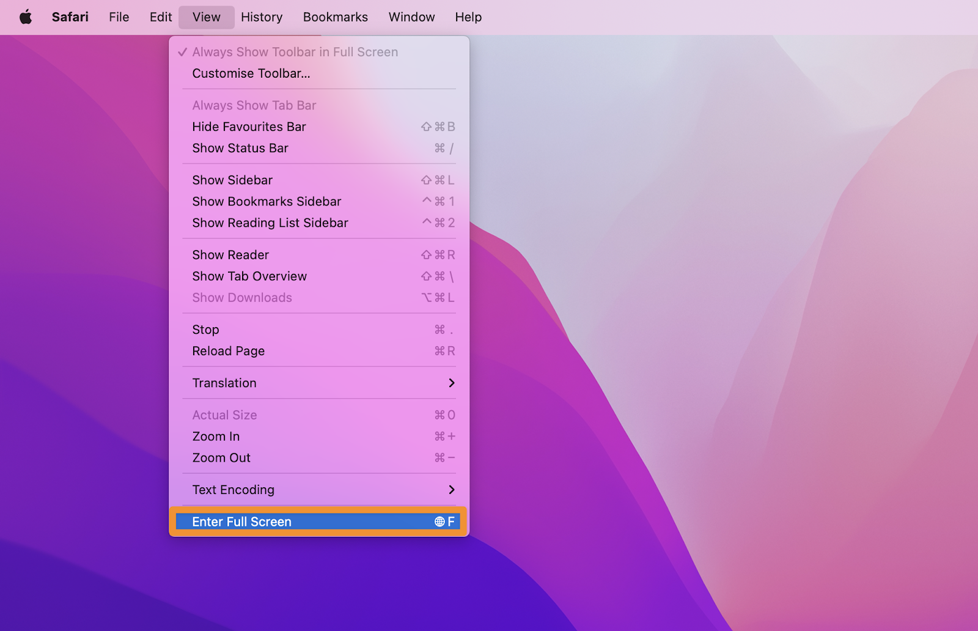The width and height of the screenshot is (978, 631).
Task: Zoom Out on the page
Action: coord(221,457)
